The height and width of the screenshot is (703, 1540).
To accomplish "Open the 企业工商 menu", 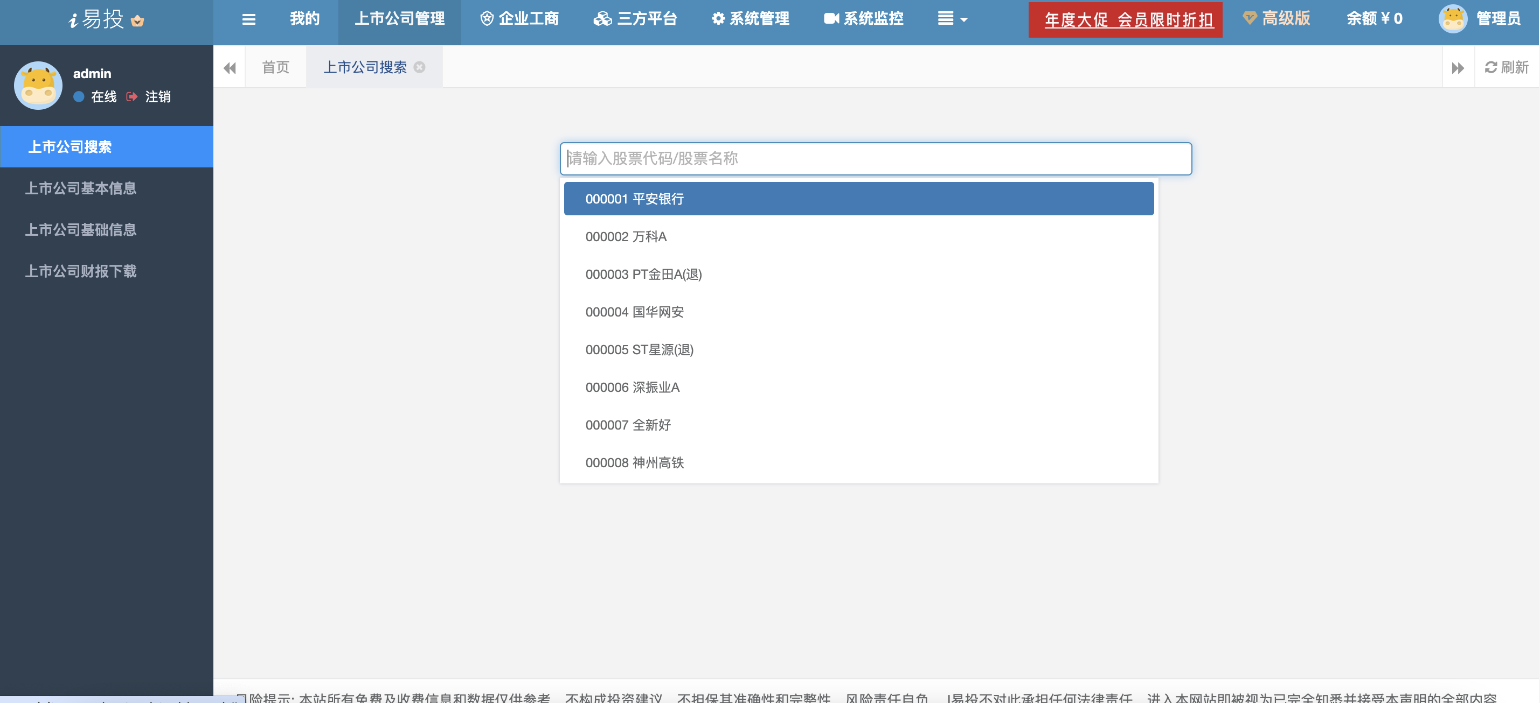I will 519,19.
